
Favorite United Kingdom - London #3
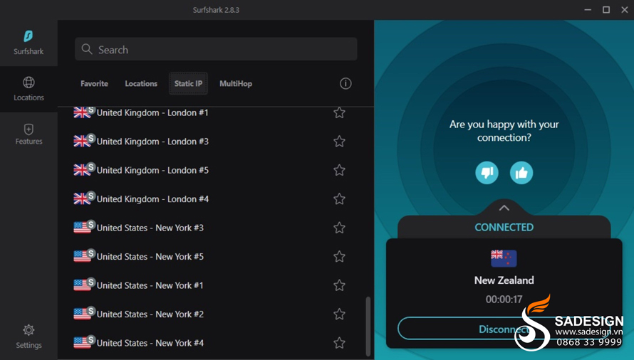[x=339, y=142]
